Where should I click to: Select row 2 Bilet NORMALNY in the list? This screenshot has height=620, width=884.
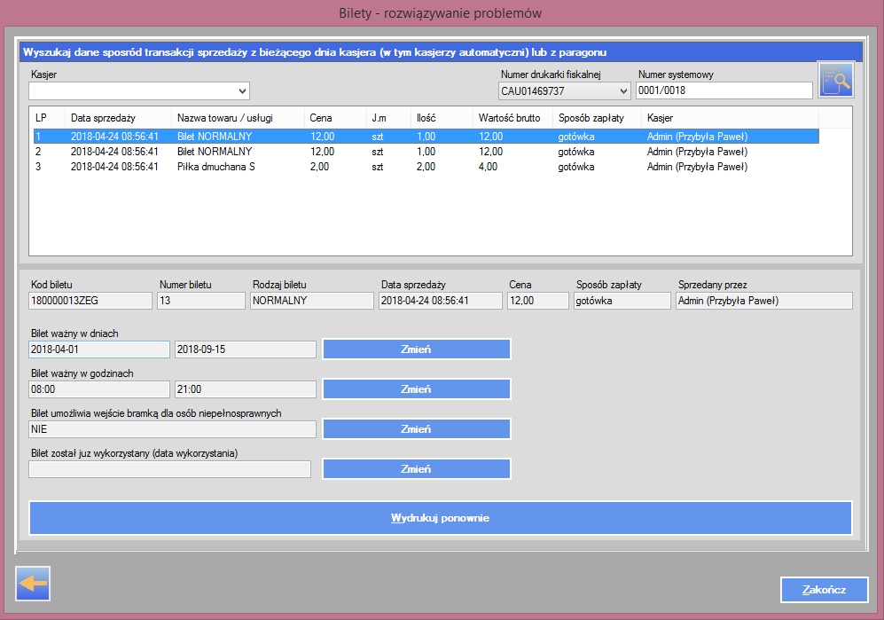426,152
